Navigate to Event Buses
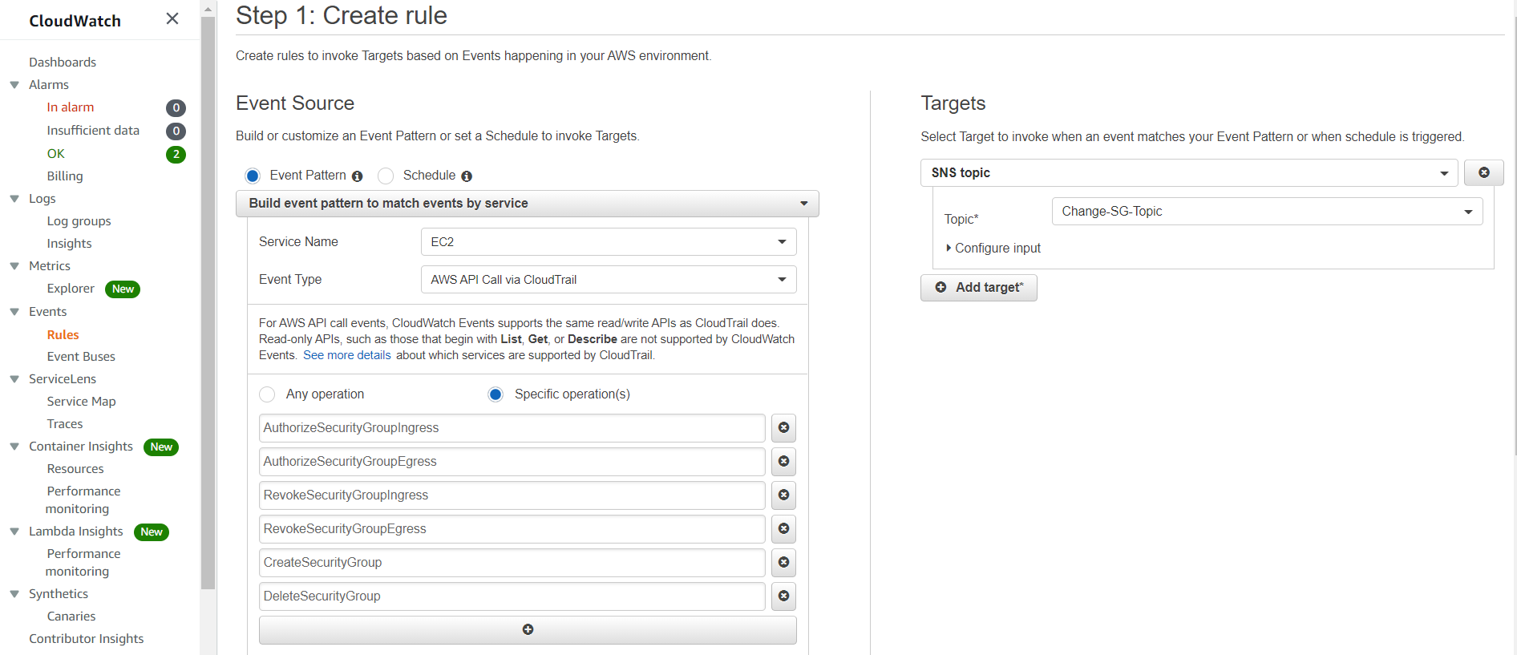 pyautogui.click(x=81, y=357)
